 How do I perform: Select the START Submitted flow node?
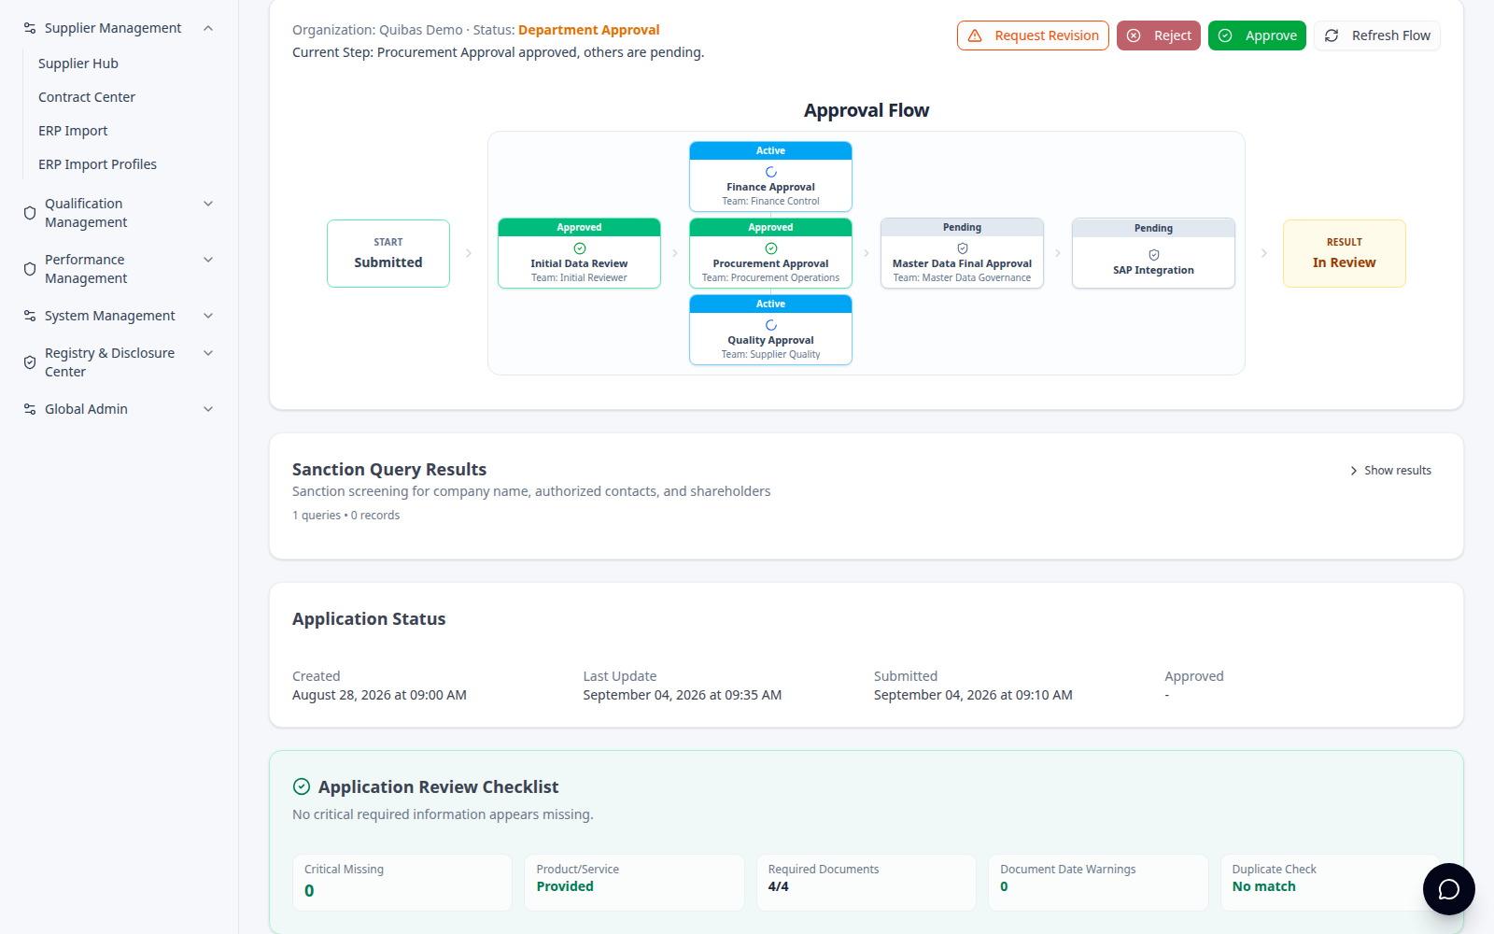click(x=388, y=253)
